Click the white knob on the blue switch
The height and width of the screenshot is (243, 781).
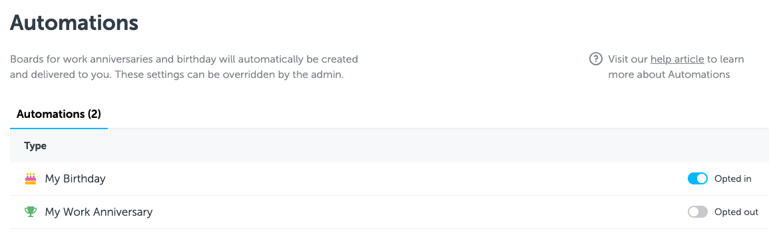(702, 179)
